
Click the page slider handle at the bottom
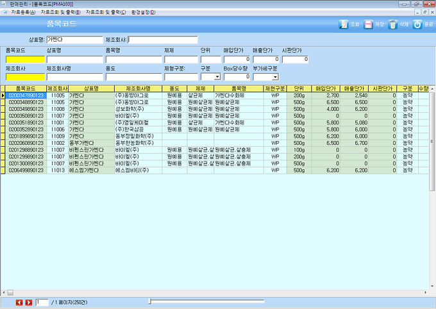[x=150, y=301]
